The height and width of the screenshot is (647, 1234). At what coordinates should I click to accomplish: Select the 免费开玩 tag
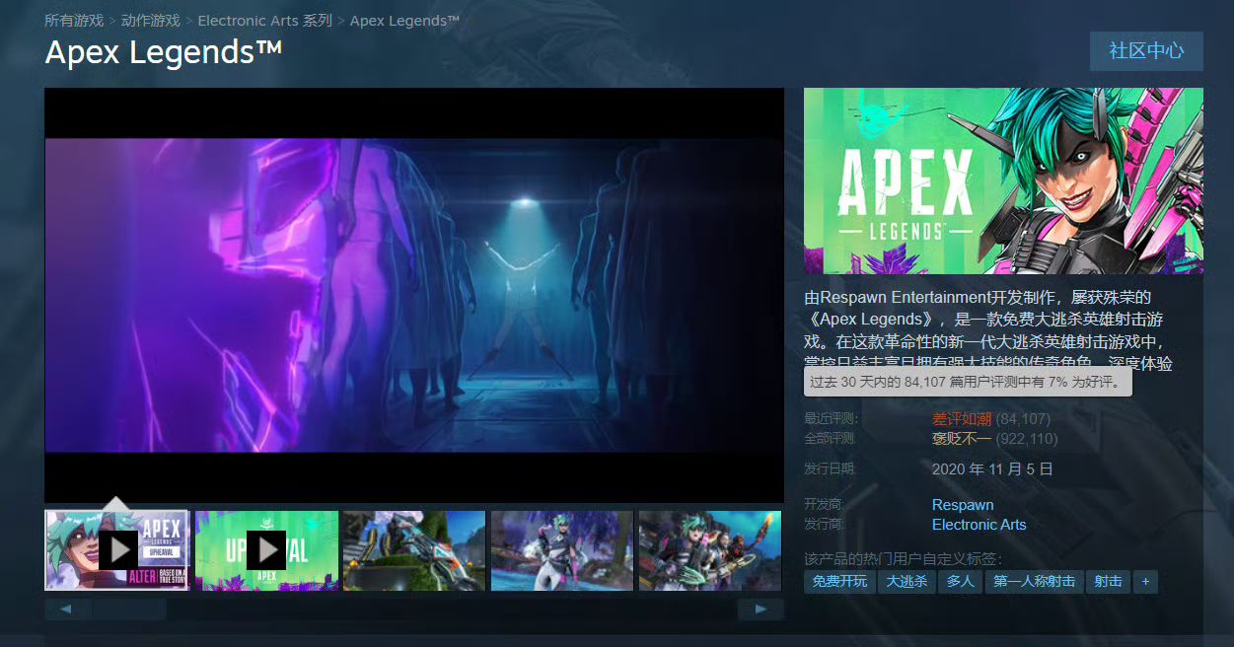(839, 582)
